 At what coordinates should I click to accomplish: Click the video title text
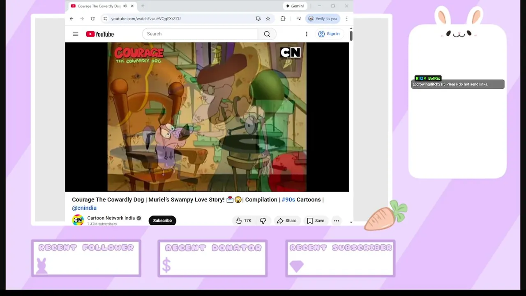(x=198, y=204)
